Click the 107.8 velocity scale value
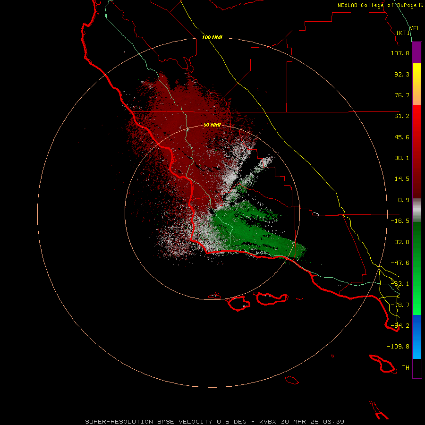Screen dimensions: 425x425 pos(400,53)
